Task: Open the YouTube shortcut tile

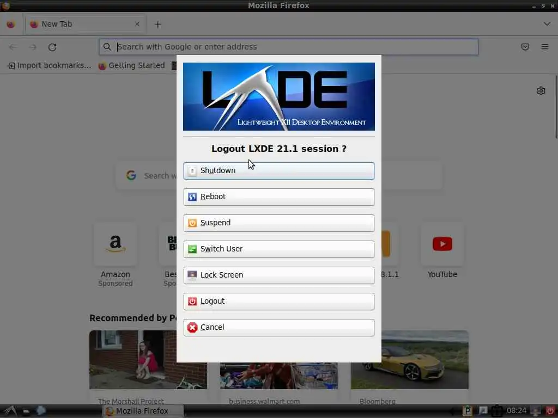Action: click(x=442, y=244)
